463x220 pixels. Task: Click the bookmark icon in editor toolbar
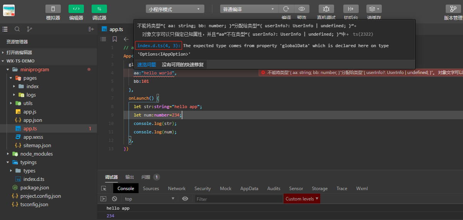click(x=115, y=39)
